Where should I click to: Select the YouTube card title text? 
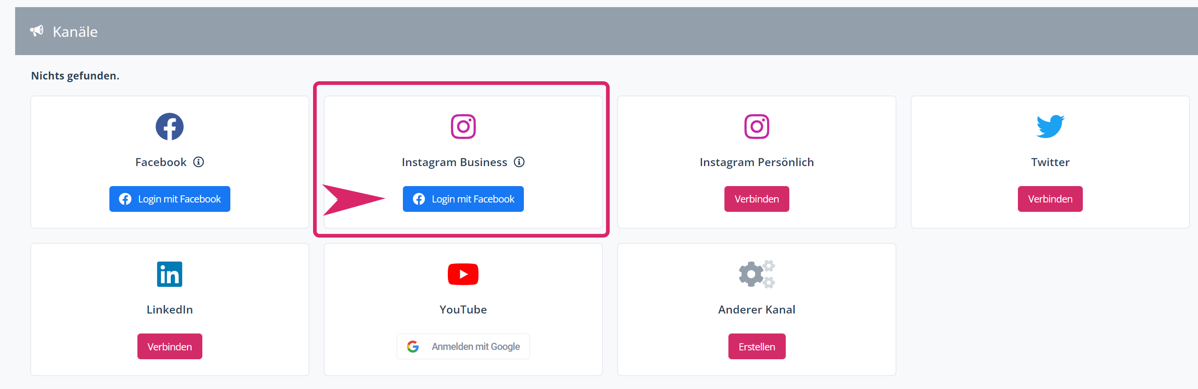point(463,310)
